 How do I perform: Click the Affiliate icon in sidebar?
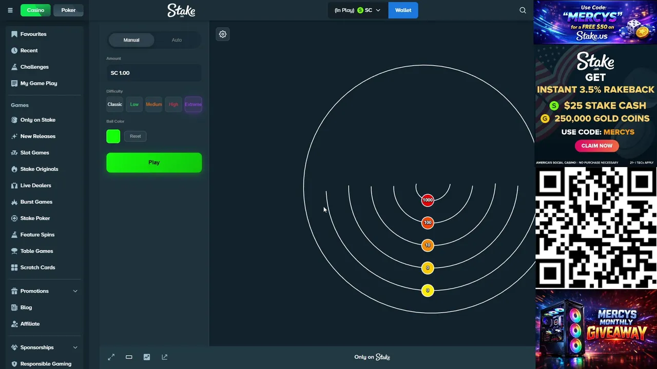[x=14, y=324]
